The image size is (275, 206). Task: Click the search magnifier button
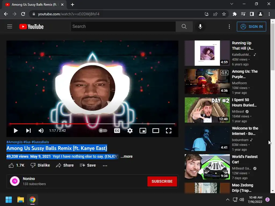click(184, 27)
